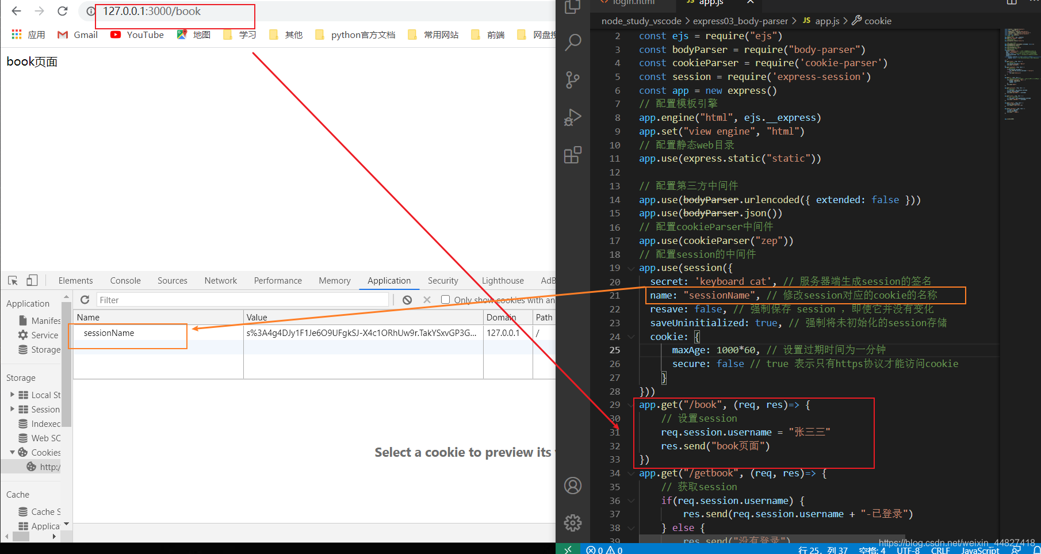Open VS Code Manage gear menu
Screen dimensions: 1041x554
pyautogui.click(x=573, y=523)
